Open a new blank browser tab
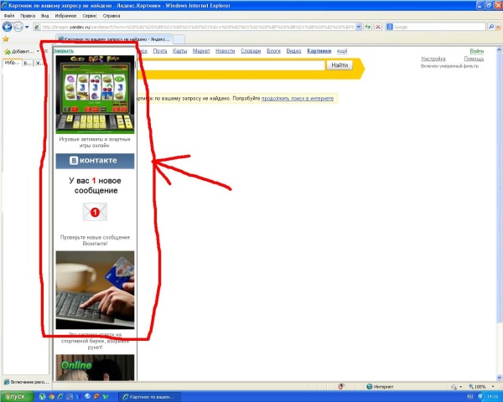This screenshot has height=402, width=503. (x=179, y=39)
